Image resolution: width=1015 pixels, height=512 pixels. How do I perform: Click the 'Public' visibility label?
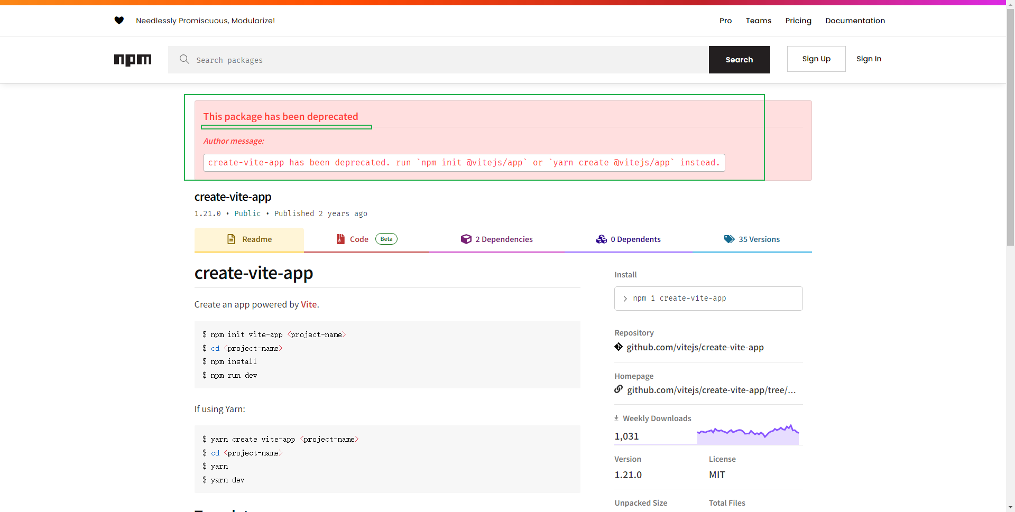tap(247, 213)
